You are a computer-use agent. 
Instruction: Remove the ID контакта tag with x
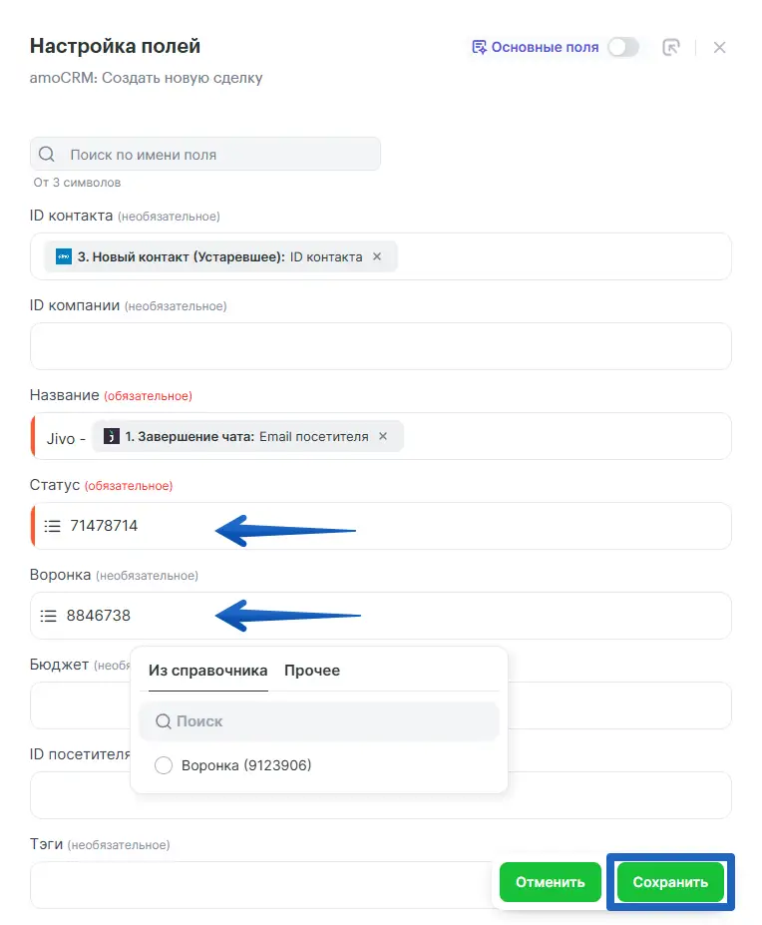click(x=377, y=256)
